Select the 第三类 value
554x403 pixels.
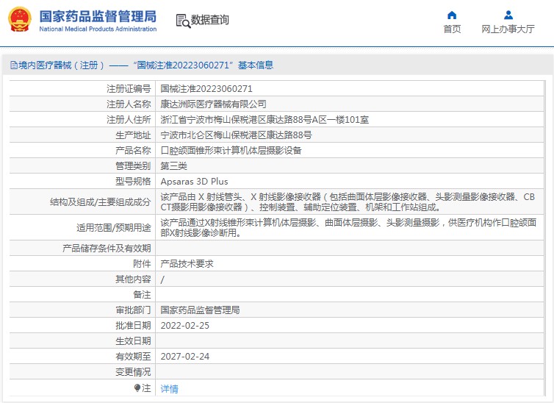click(173, 166)
